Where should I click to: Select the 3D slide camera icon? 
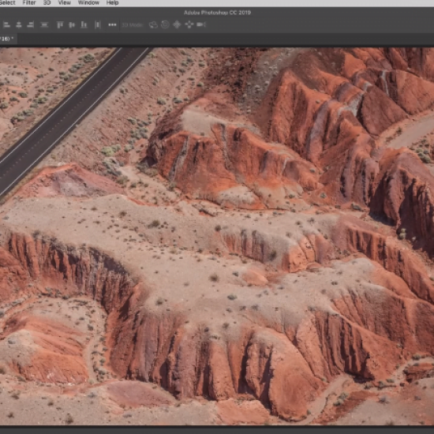(189, 24)
